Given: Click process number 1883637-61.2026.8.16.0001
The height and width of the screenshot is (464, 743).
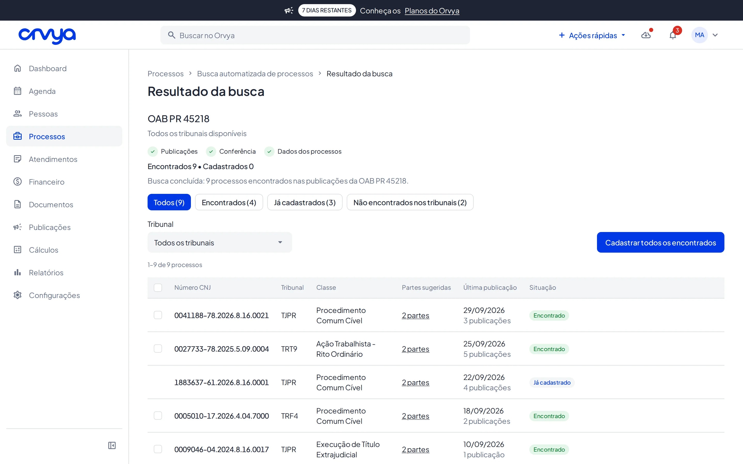Looking at the screenshot, I should click(221, 382).
